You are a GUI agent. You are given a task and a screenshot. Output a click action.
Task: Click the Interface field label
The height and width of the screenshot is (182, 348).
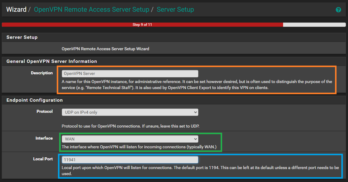pos(44,138)
